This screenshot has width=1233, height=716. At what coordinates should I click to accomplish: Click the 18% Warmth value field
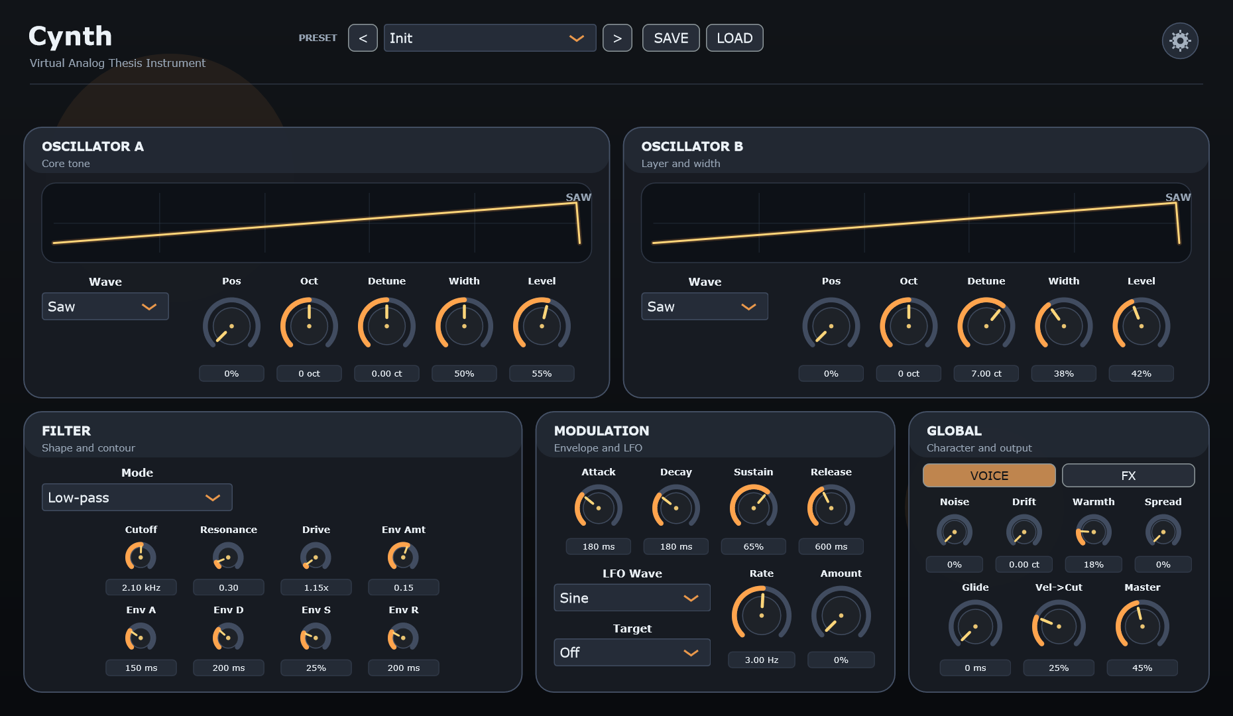click(x=1093, y=564)
